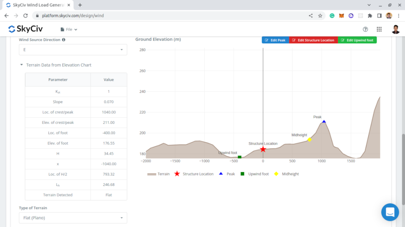Image resolution: width=405 pixels, height=227 pixels.
Task: Open the chat support bubble
Action: [x=390, y=212]
